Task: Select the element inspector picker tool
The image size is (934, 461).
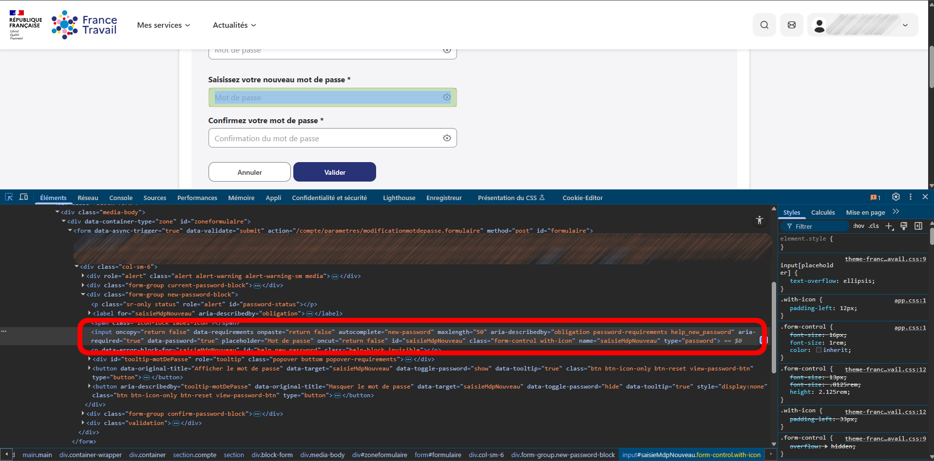Action: click(x=8, y=197)
